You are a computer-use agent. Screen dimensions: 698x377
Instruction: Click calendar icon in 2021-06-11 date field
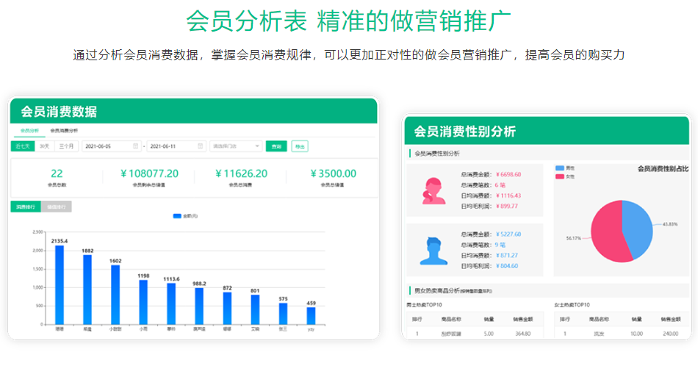(201, 146)
